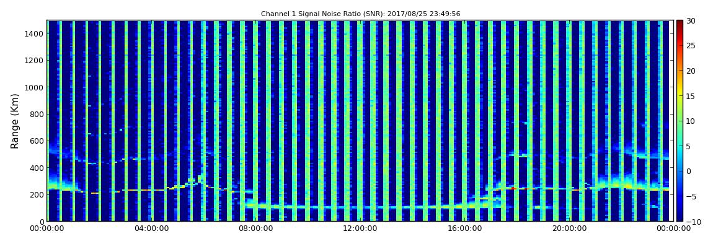Click the colorbar value 15
This screenshot has width=713, height=252.
pos(691,96)
